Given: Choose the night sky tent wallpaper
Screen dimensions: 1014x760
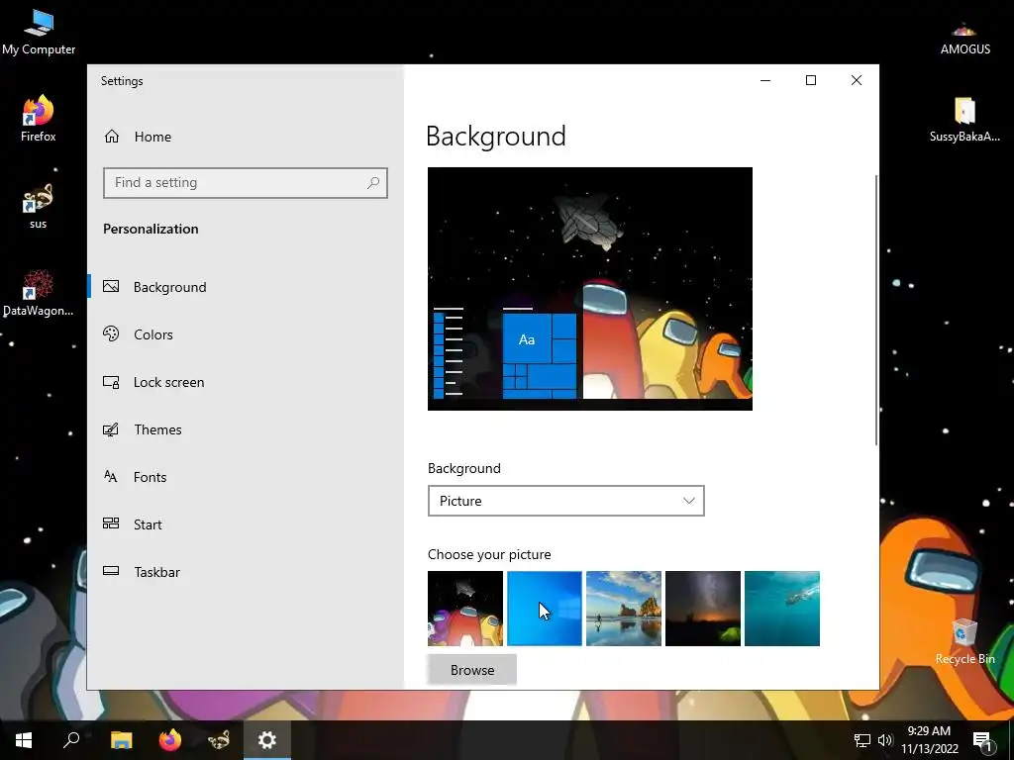Looking at the screenshot, I should 703,609.
